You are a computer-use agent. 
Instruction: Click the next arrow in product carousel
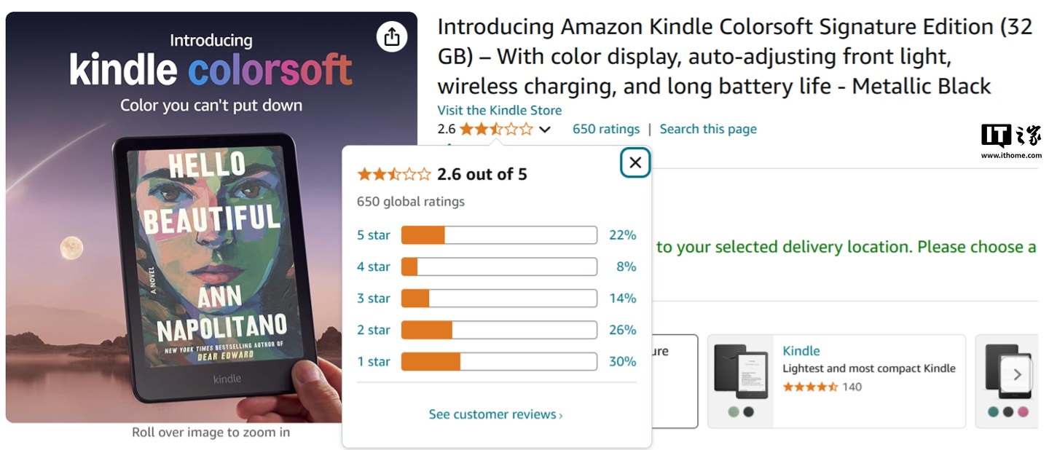[x=1017, y=375]
